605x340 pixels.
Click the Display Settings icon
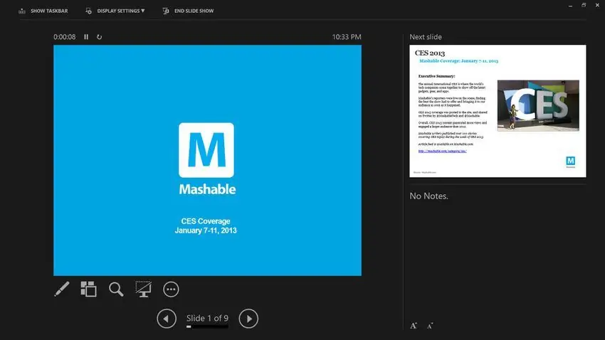[x=89, y=11]
